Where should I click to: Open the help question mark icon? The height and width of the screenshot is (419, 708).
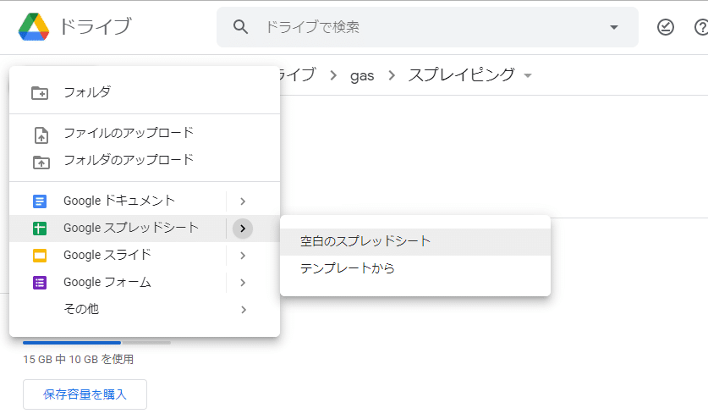click(700, 27)
